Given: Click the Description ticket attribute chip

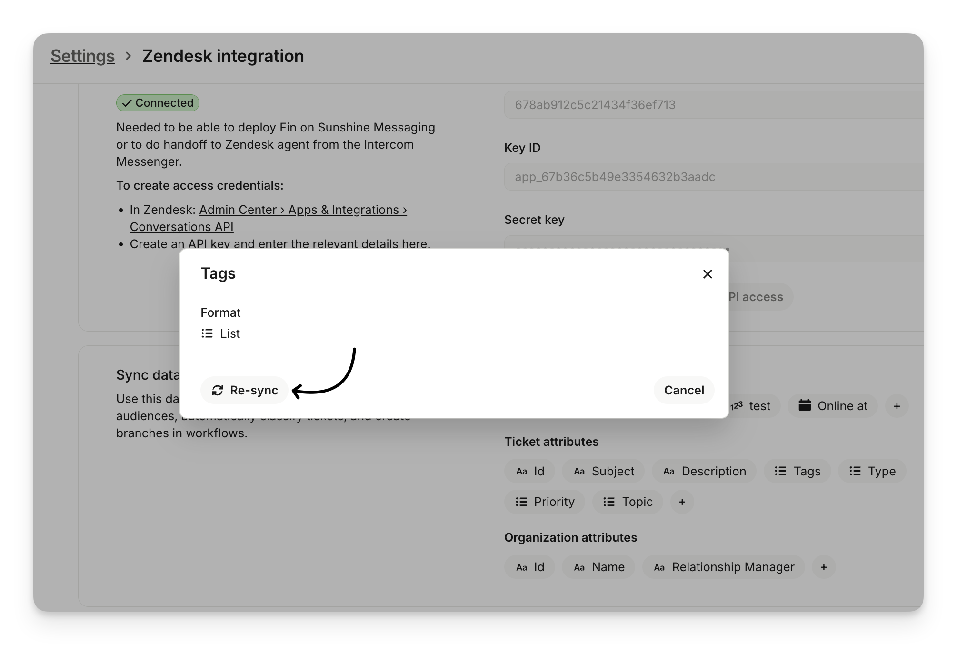Looking at the screenshot, I should click(704, 471).
